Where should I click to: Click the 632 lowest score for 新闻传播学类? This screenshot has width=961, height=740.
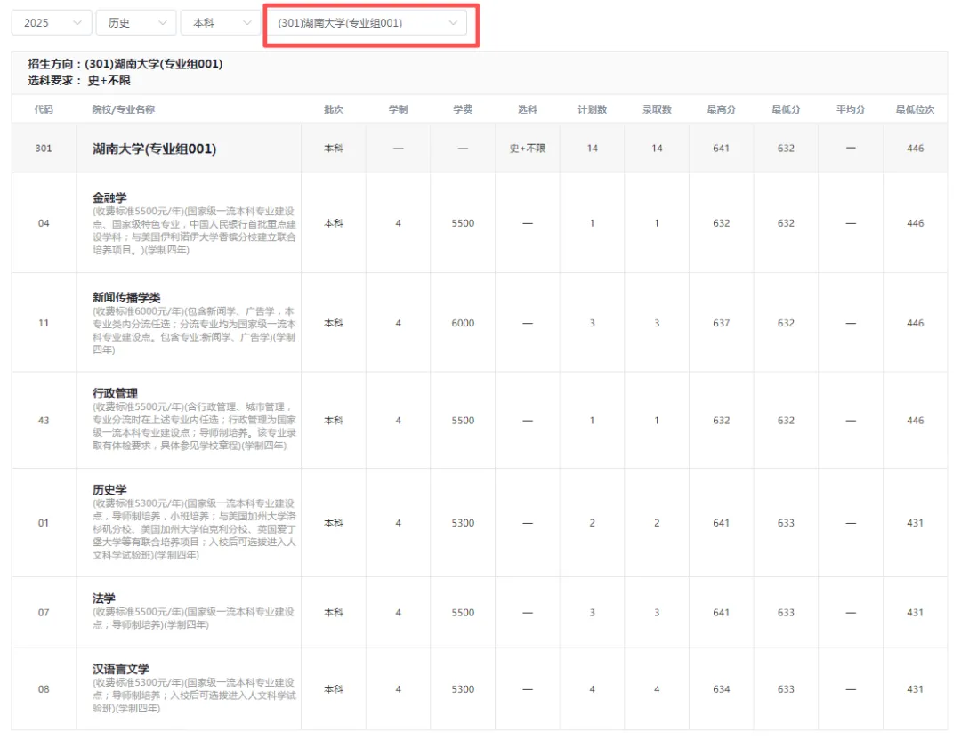(787, 323)
